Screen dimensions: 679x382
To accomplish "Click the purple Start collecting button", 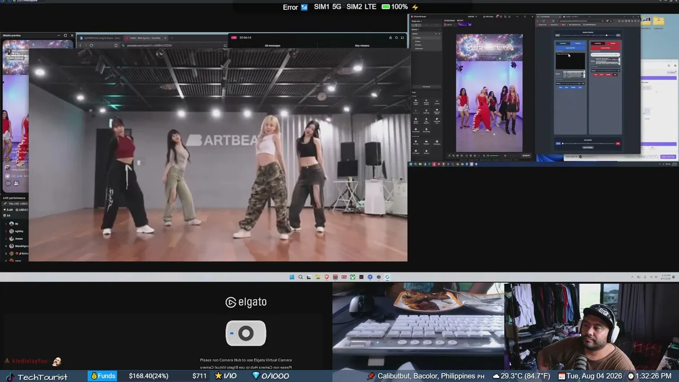I will click(668, 157).
